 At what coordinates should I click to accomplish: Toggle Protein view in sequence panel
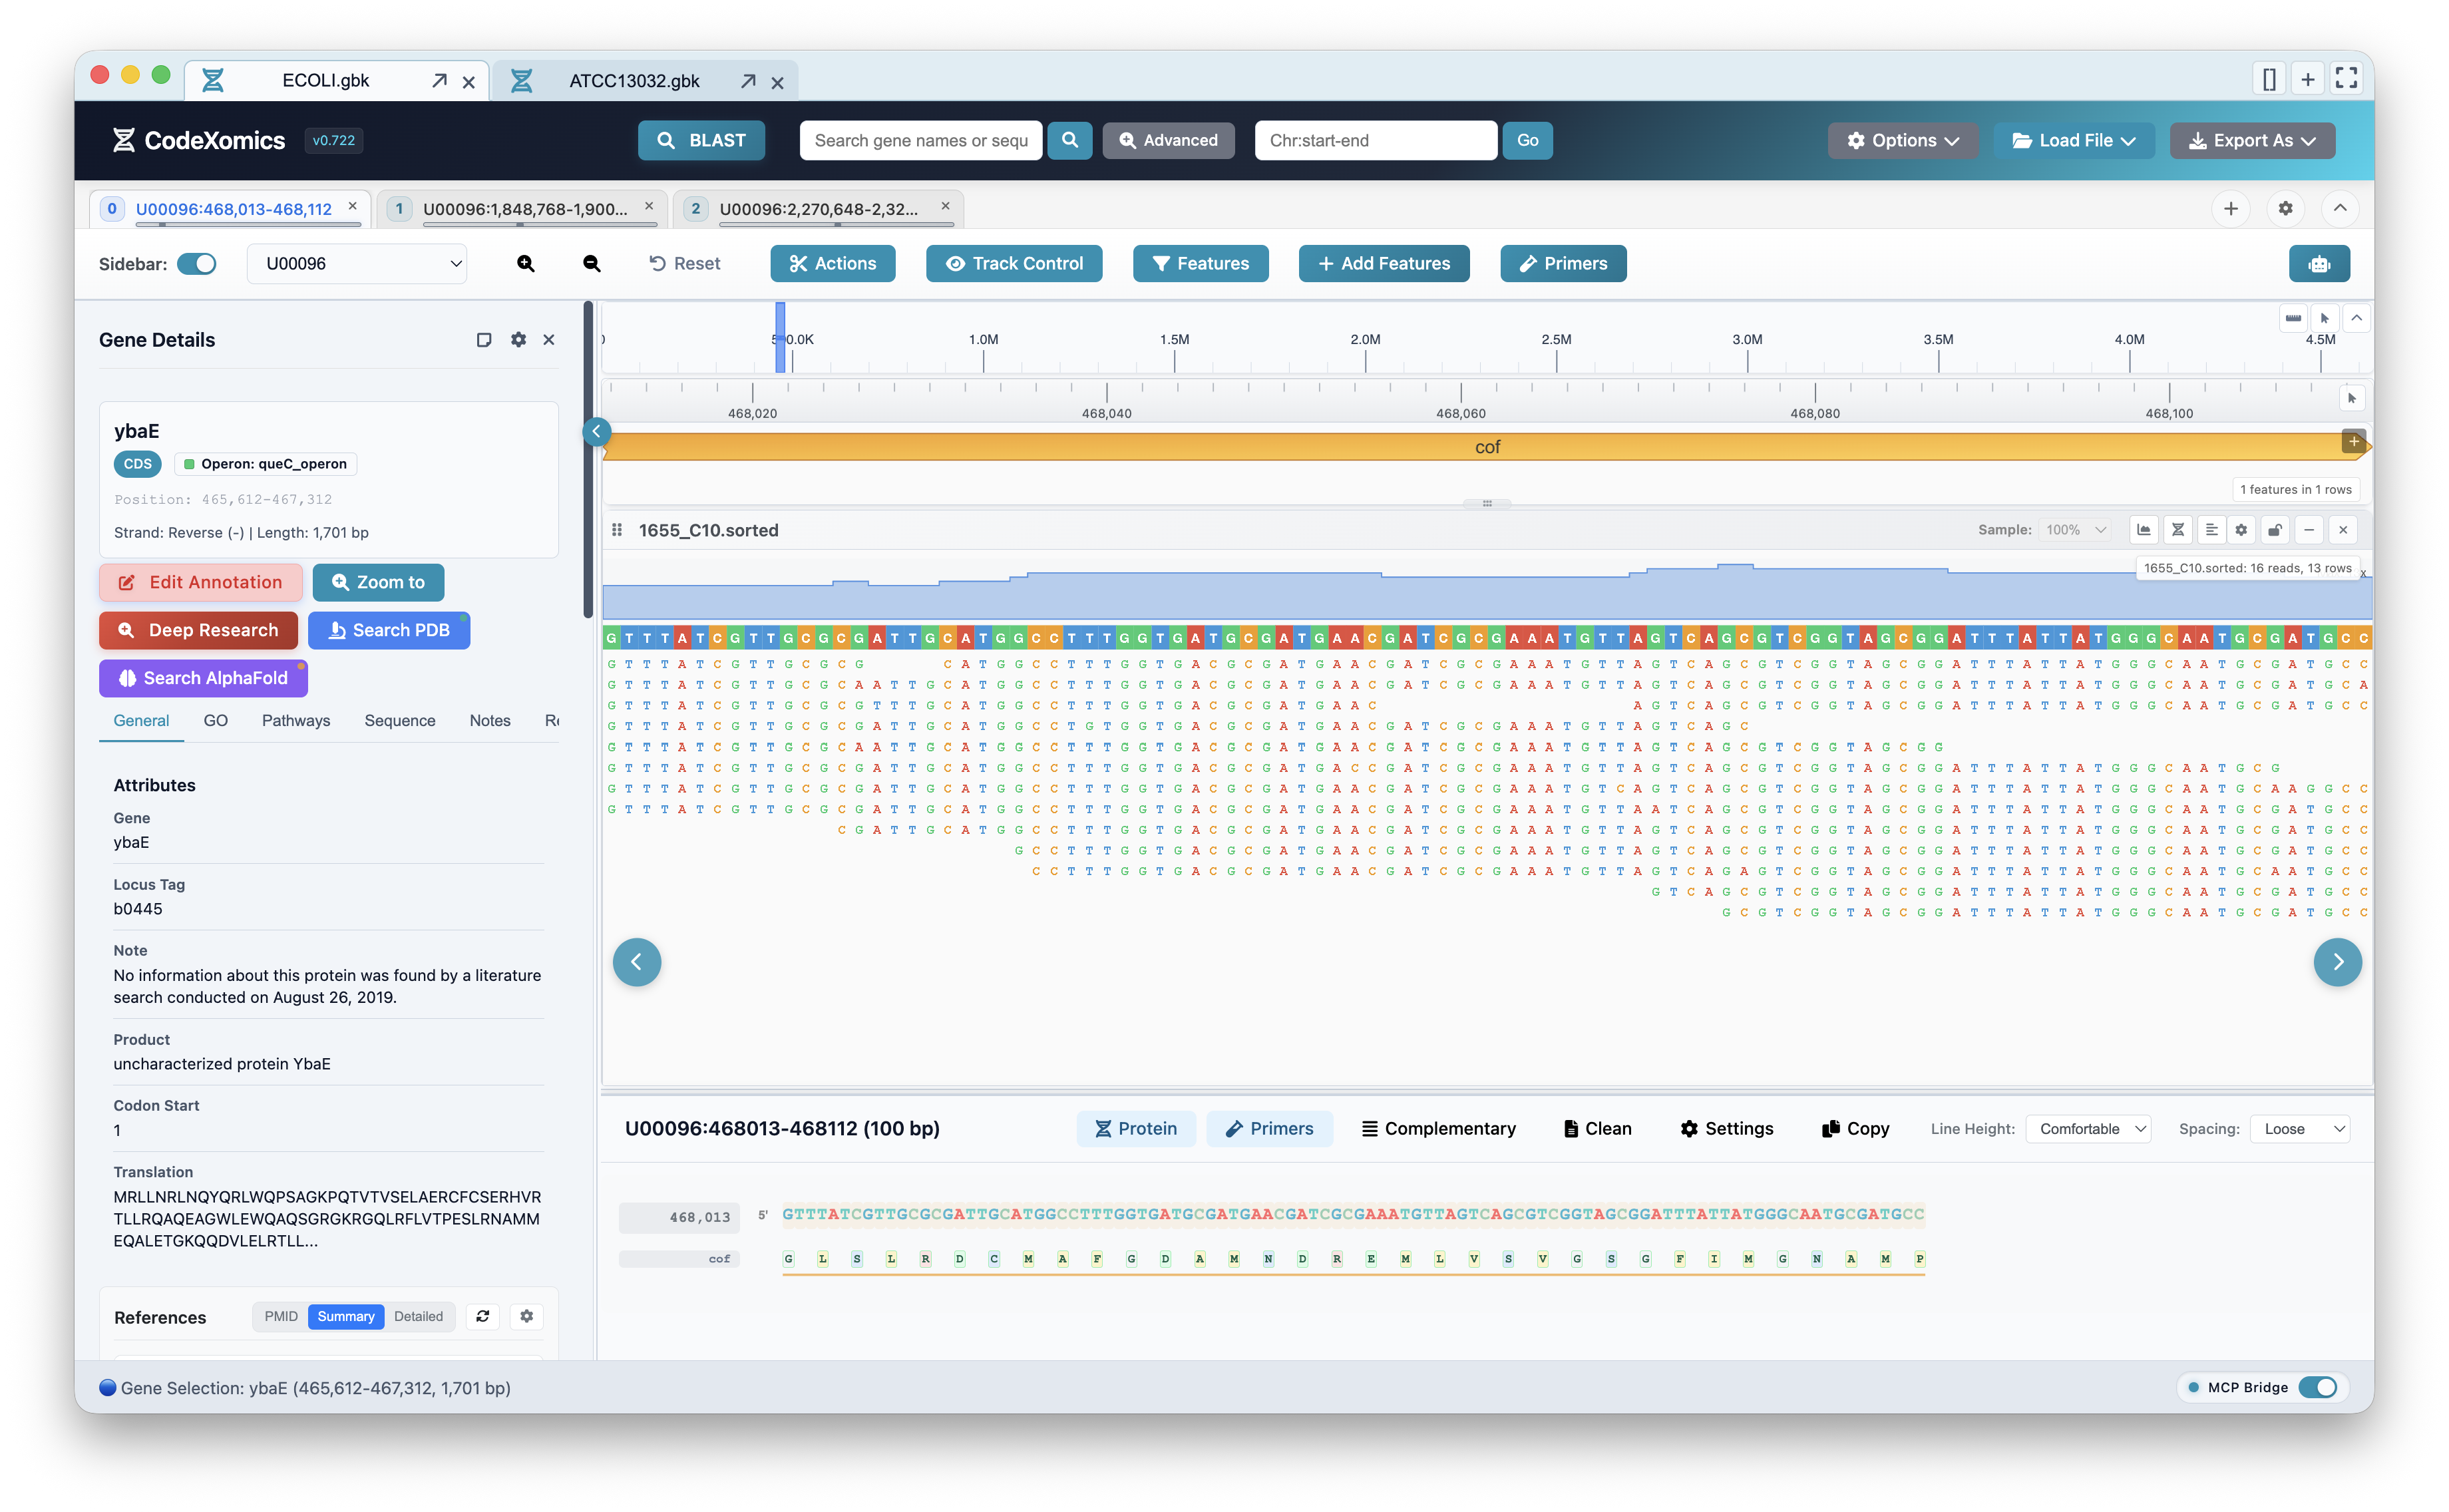pos(1136,1129)
